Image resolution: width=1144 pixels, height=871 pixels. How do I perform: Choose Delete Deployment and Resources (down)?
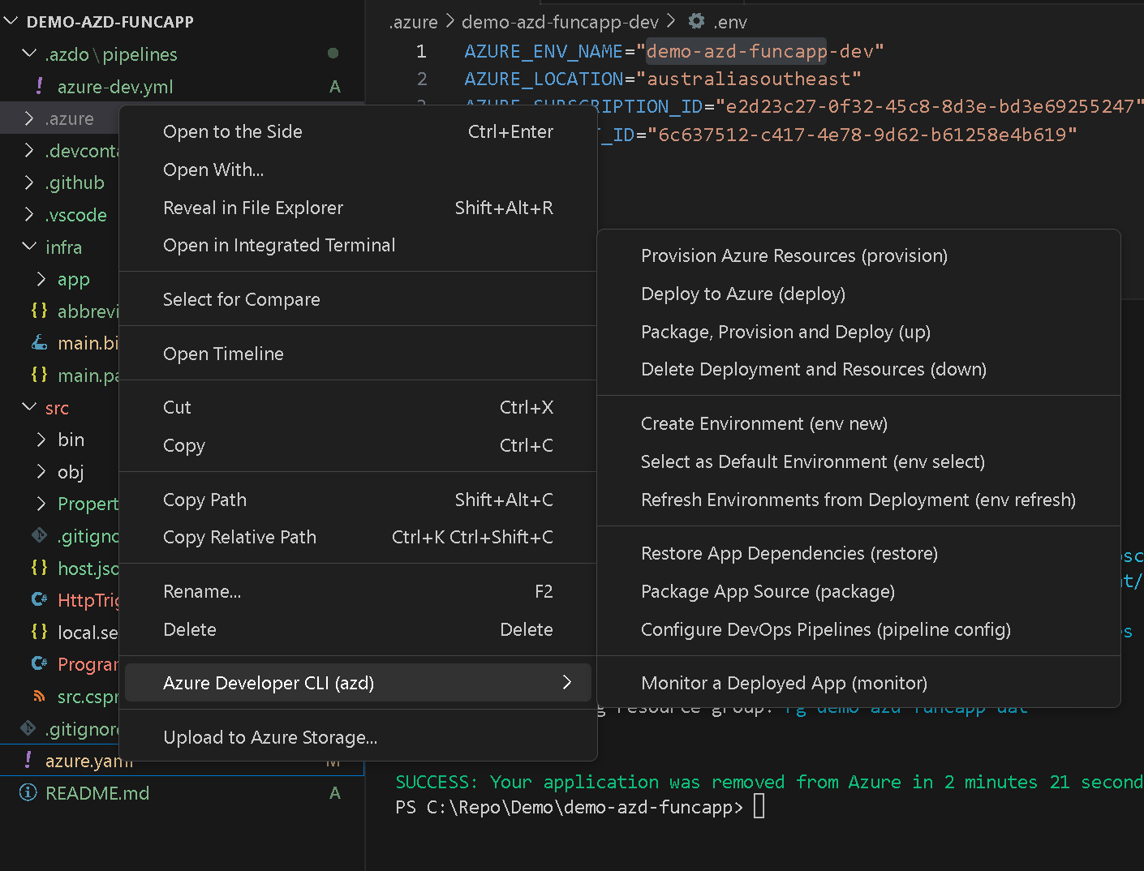[858, 369]
